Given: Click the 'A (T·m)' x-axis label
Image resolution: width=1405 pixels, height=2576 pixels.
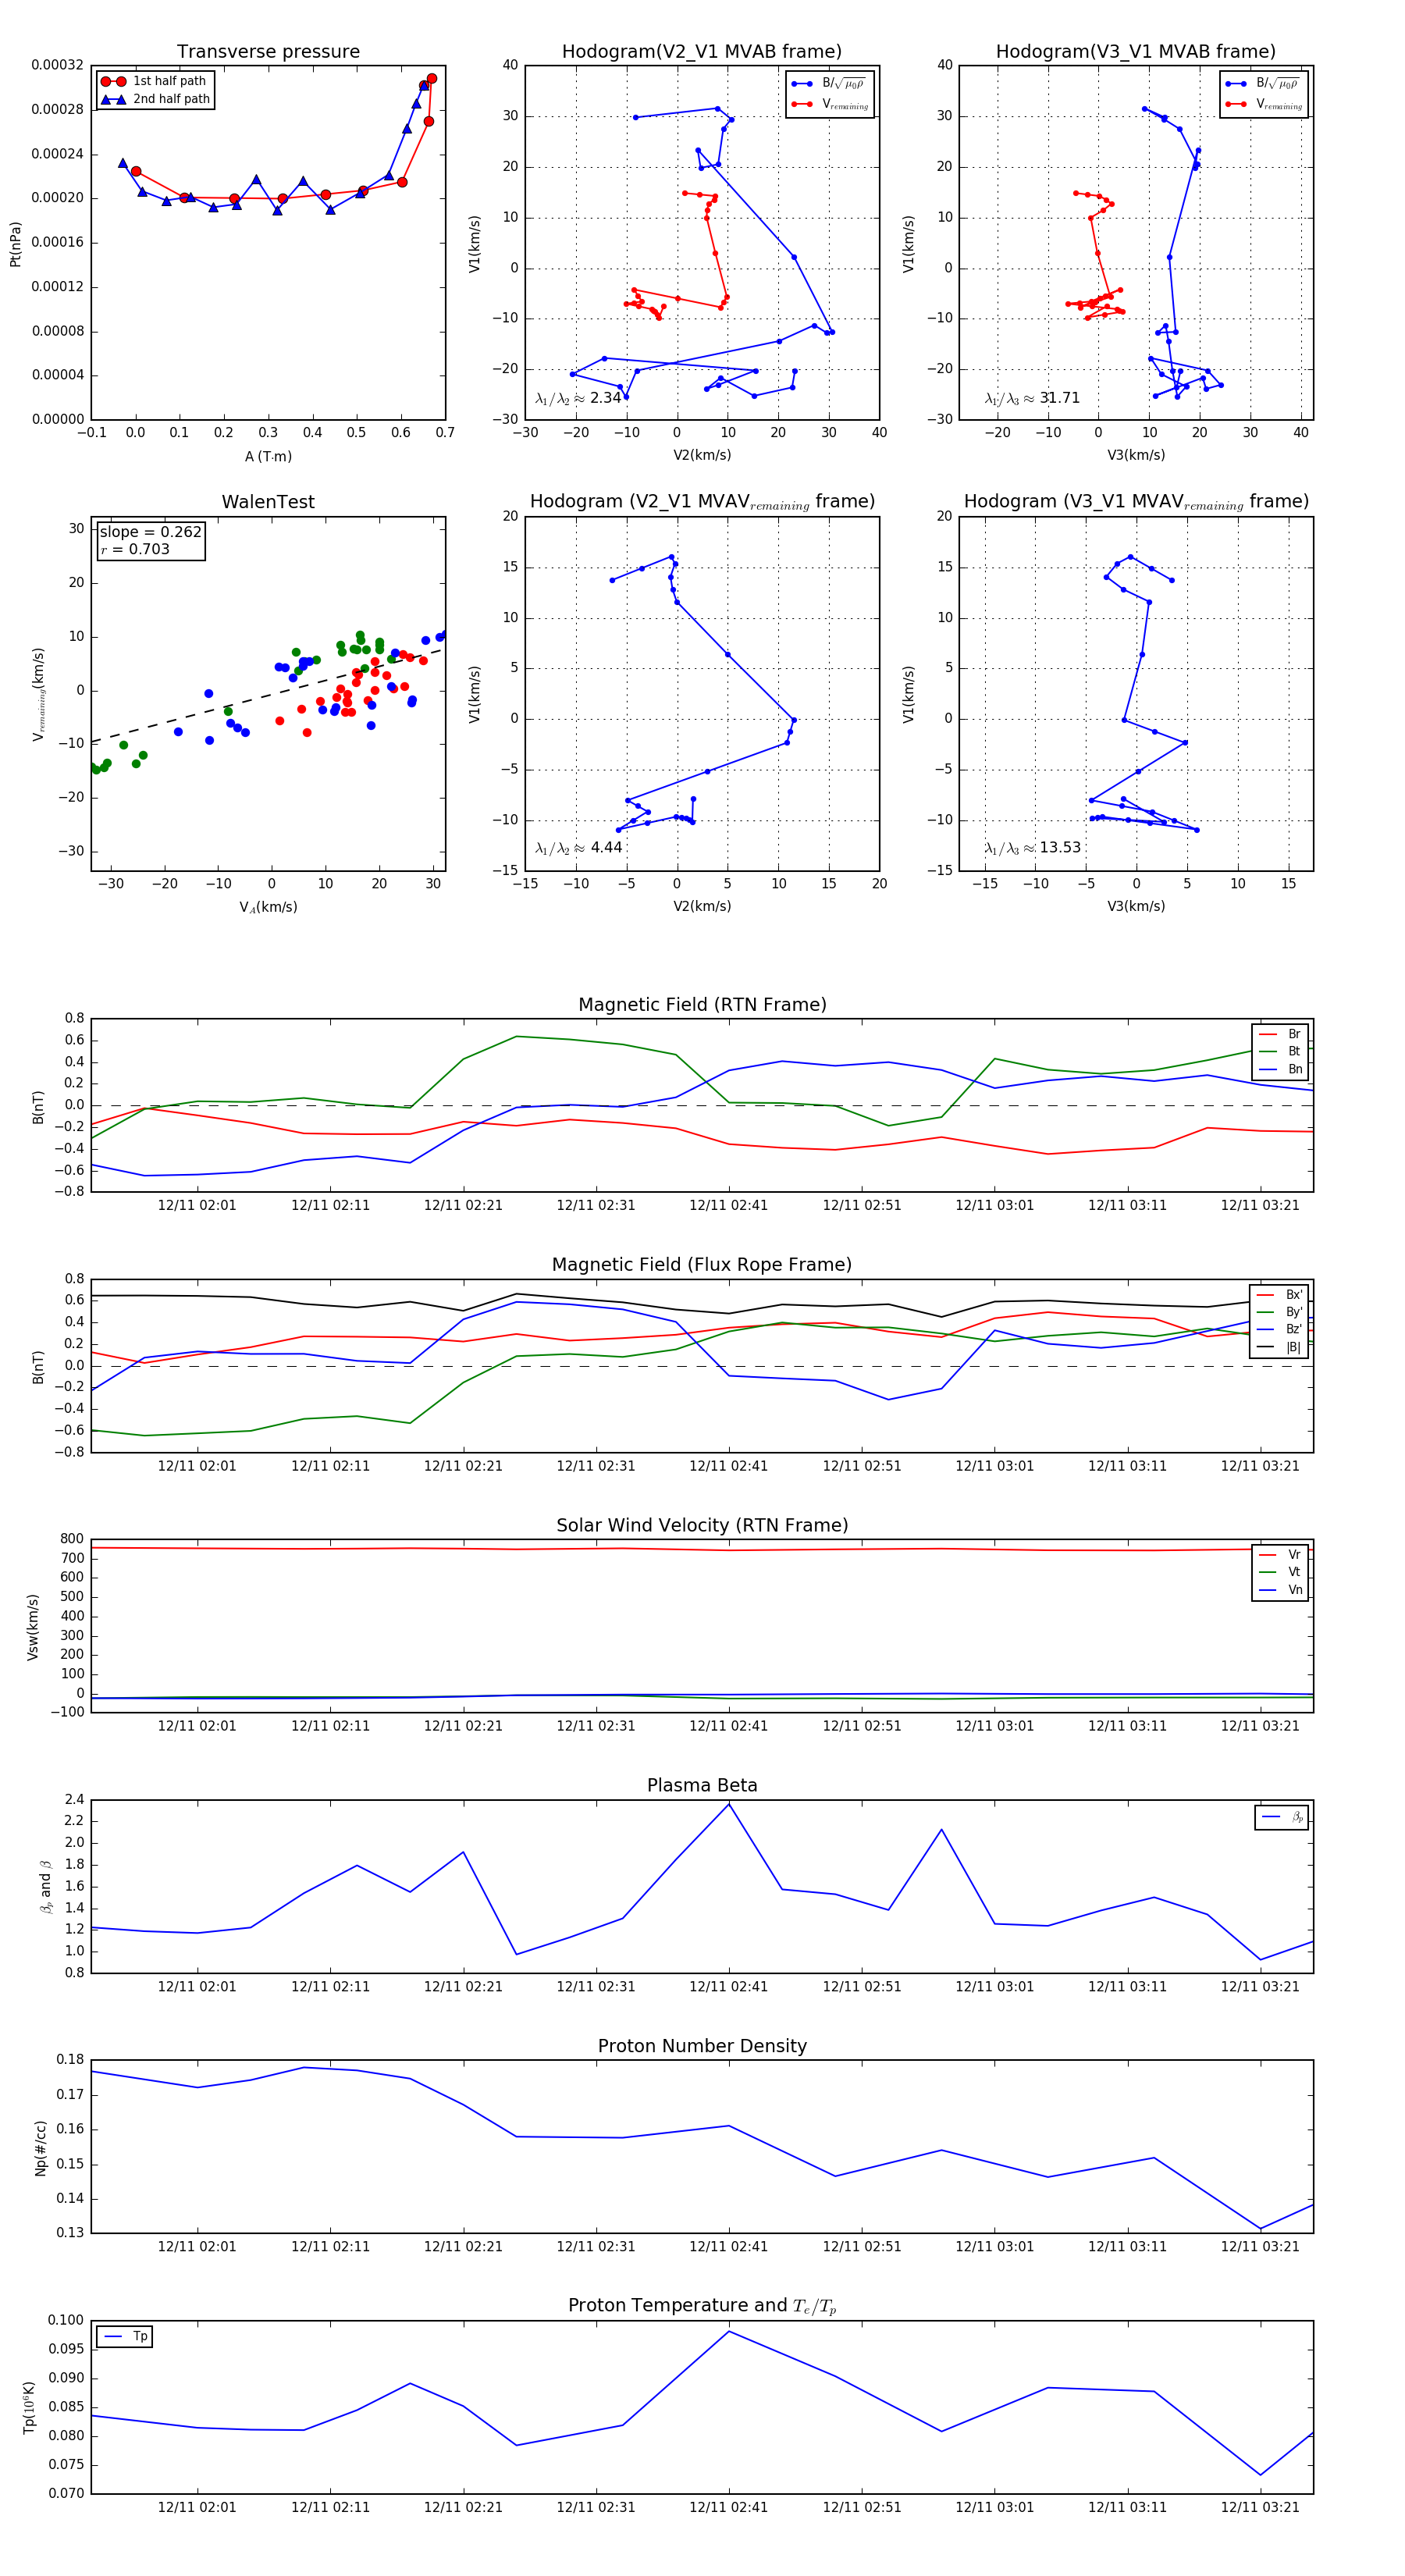Looking at the screenshot, I should [268, 456].
